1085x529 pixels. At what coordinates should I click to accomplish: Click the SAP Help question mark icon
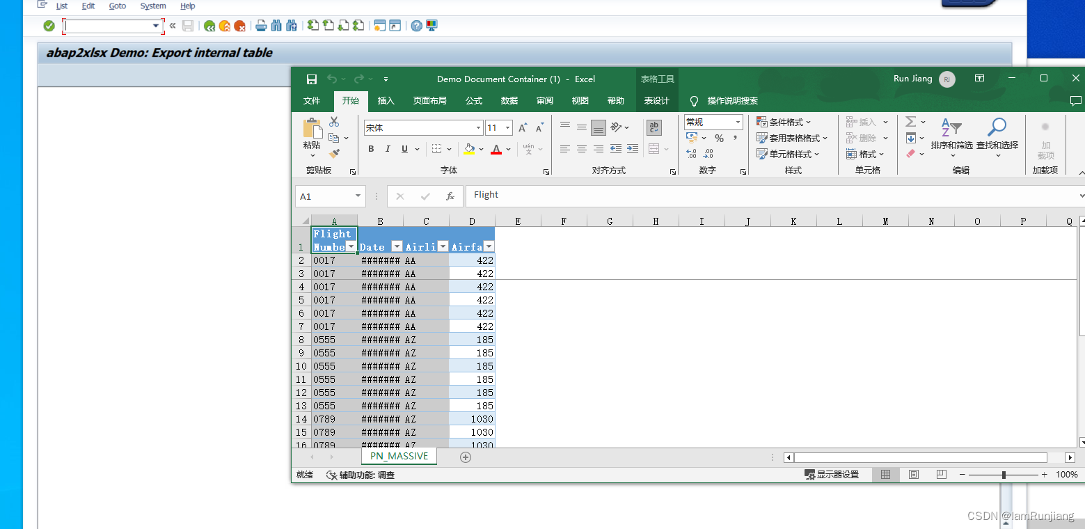coord(416,26)
